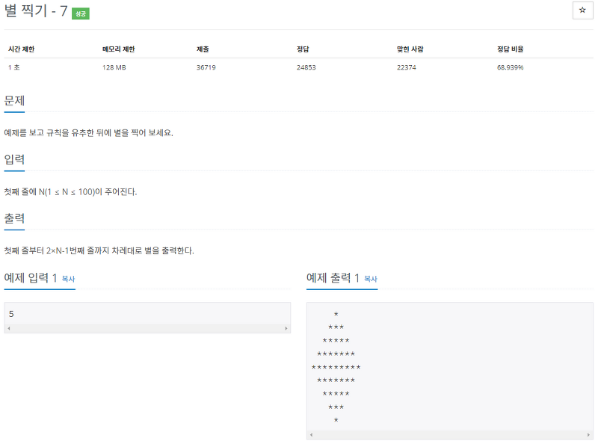Click right arrow of example output scrollbar

click(588, 435)
